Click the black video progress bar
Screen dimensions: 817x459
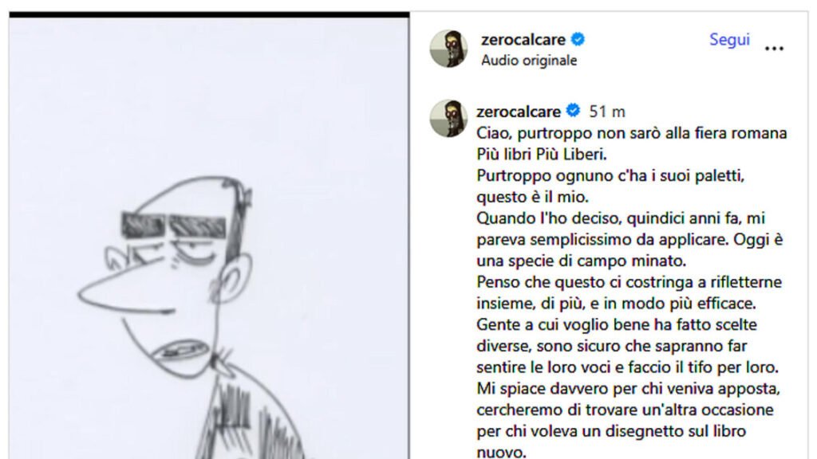tap(209, 14)
